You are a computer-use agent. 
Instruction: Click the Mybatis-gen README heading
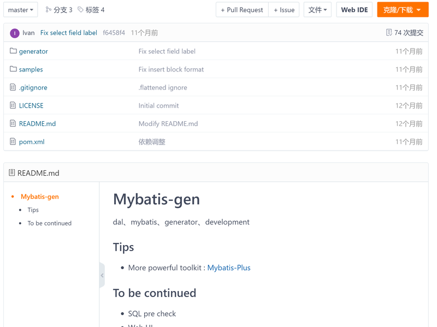(x=156, y=199)
